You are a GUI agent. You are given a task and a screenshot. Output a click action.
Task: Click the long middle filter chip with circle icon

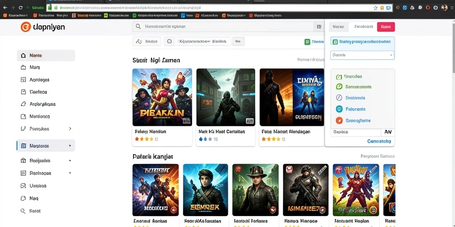(x=197, y=41)
